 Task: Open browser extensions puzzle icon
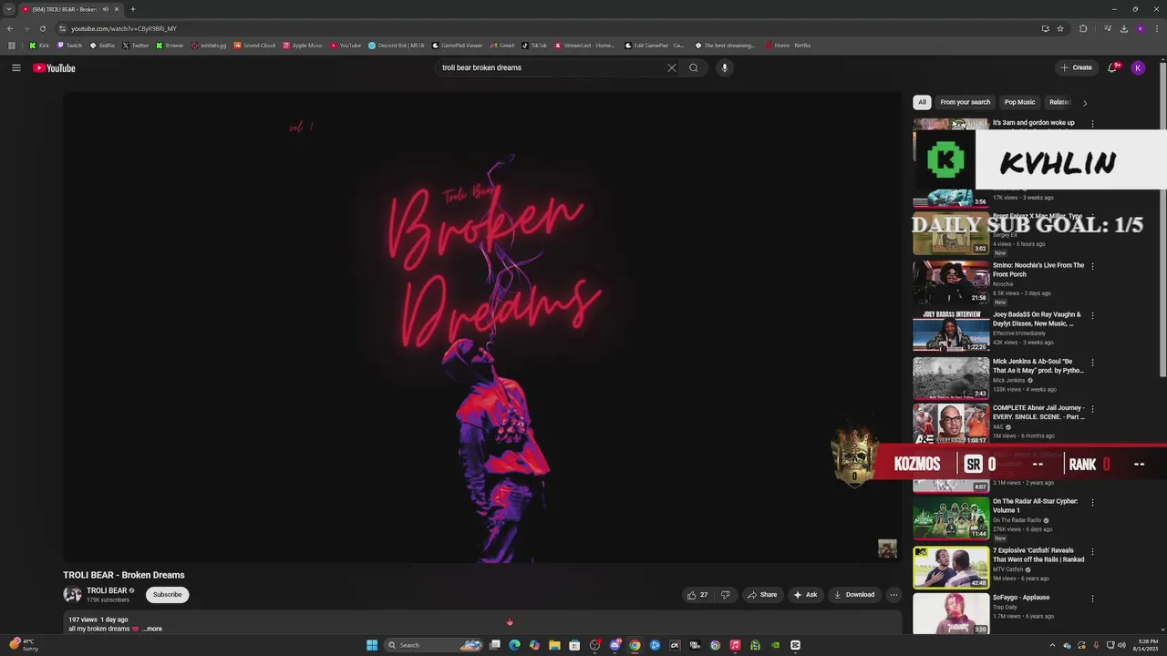(1083, 28)
